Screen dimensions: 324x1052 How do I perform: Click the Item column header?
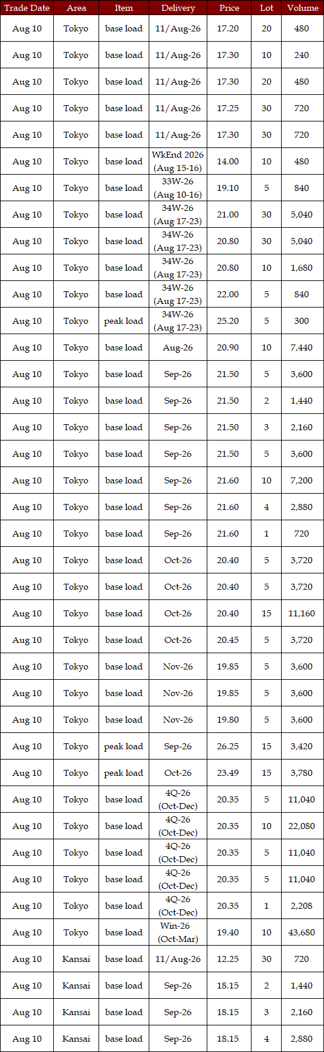tap(124, 8)
